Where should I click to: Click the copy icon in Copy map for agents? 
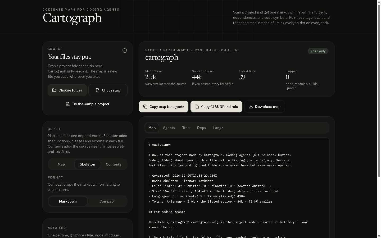tap(145, 107)
